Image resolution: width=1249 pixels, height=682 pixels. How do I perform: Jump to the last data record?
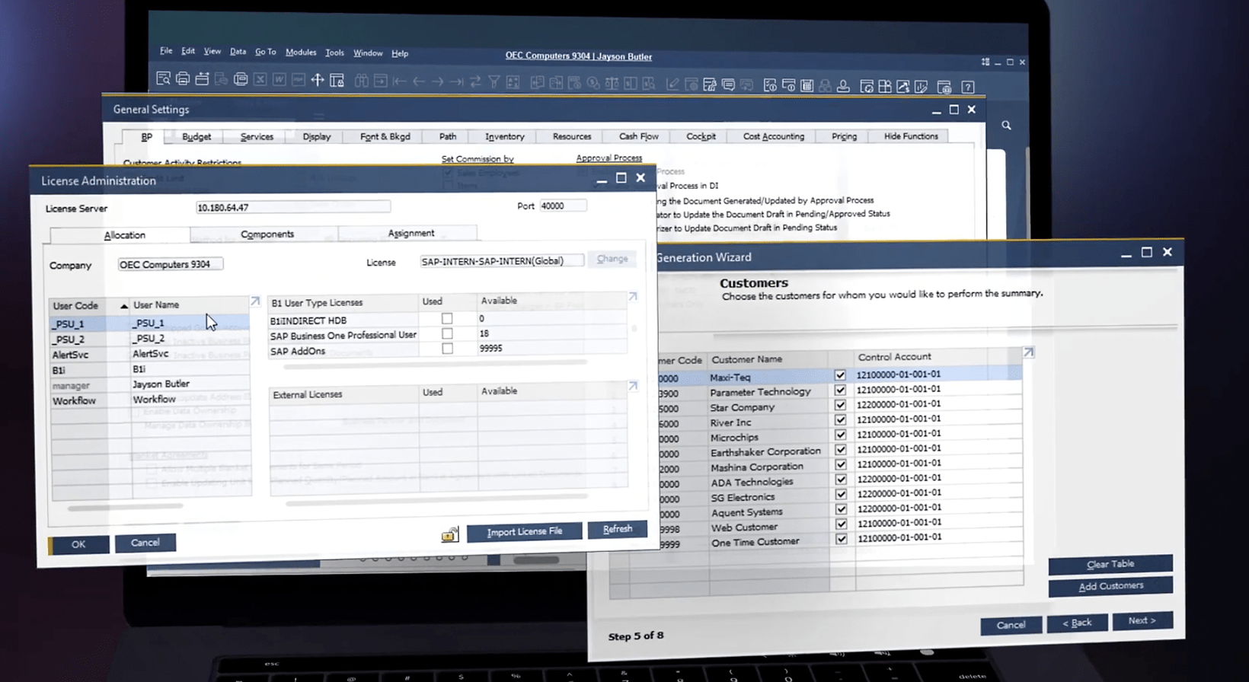(x=456, y=81)
